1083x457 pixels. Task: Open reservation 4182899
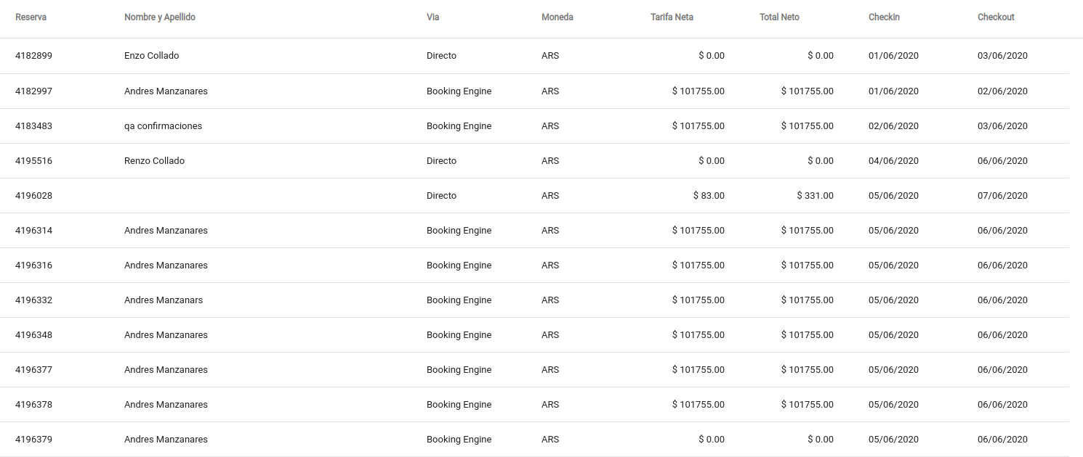(x=33, y=56)
